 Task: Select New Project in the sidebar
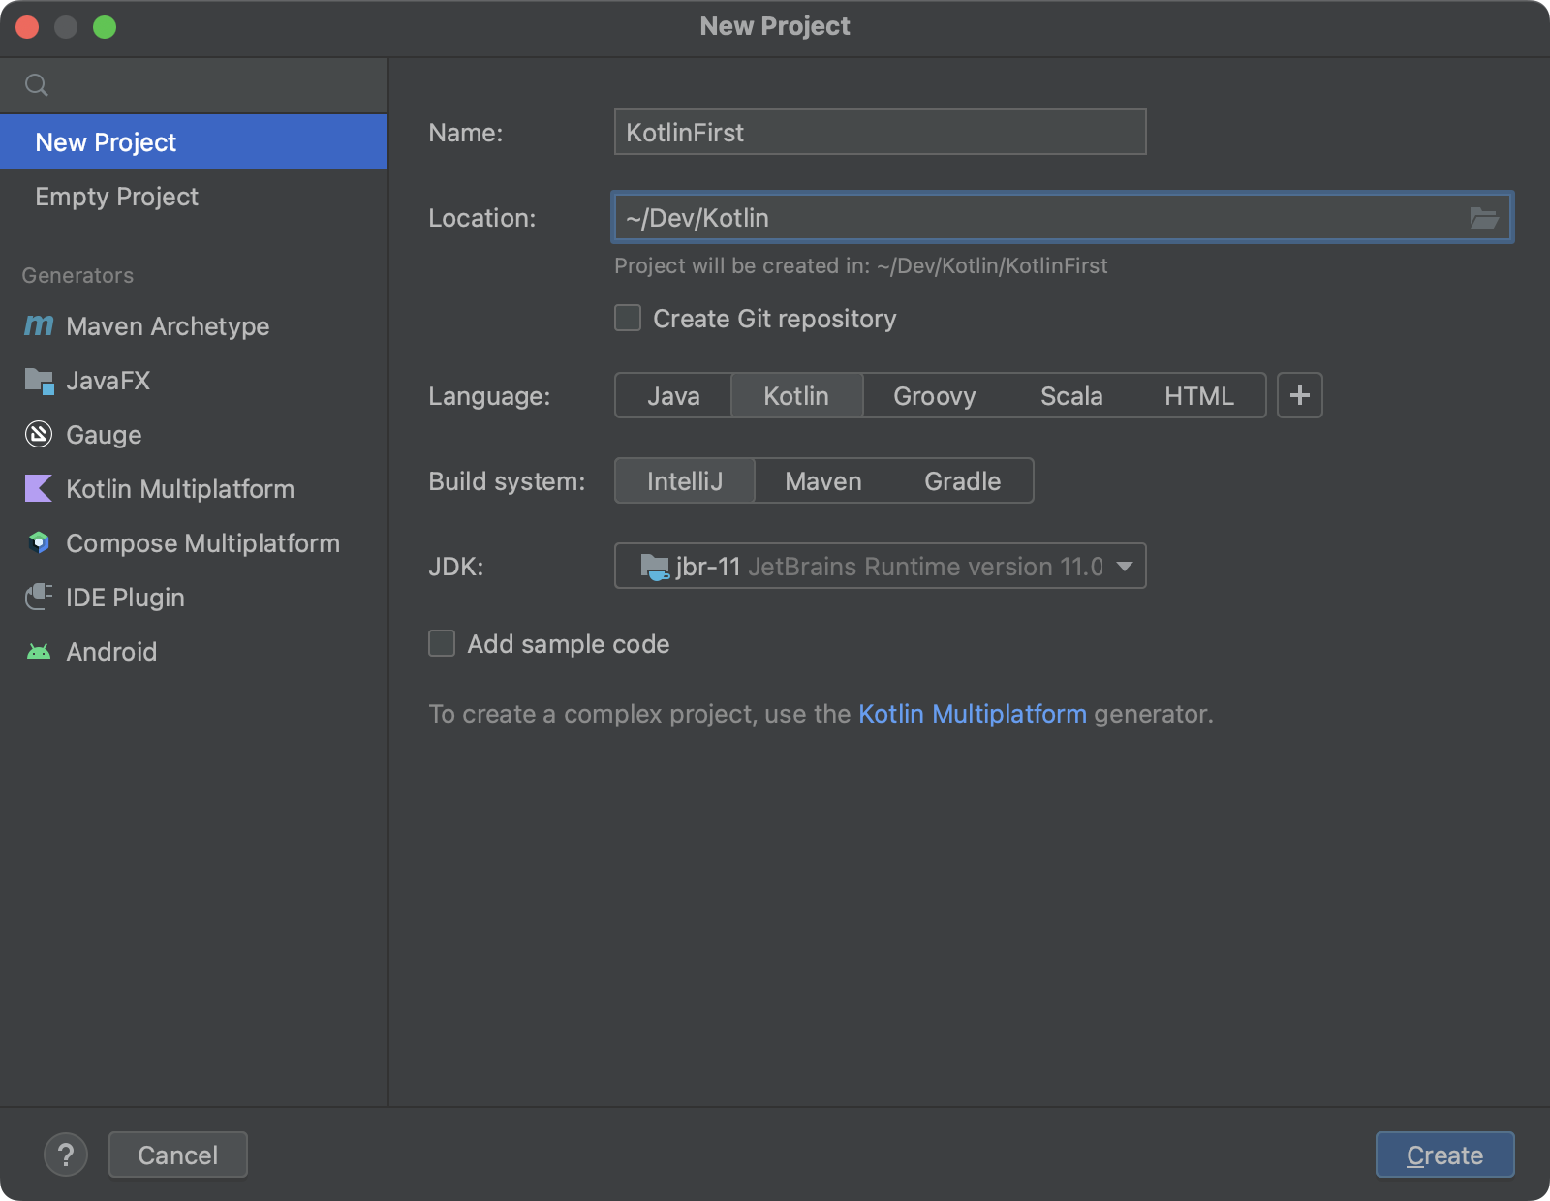[194, 141]
